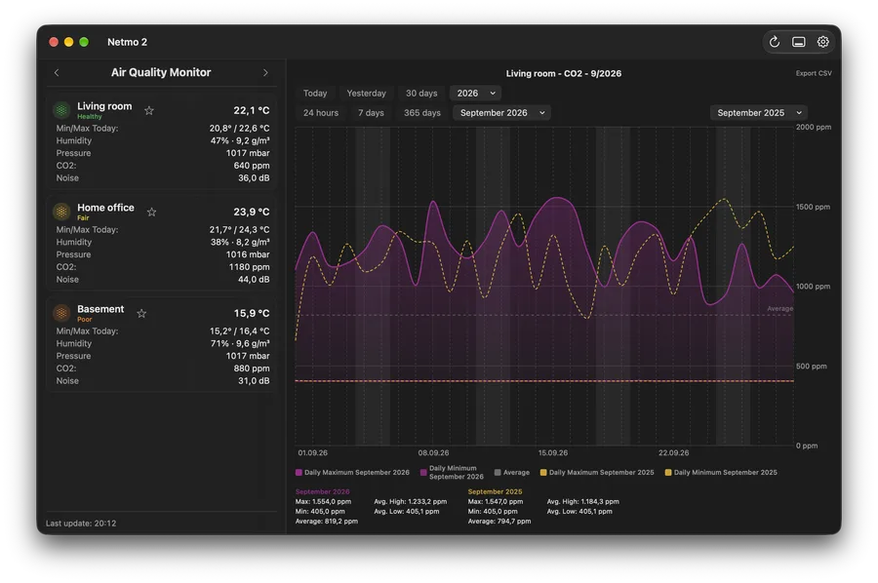Select the Basement Humidity row
This screenshot has width=878, height=583.
[162, 343]
